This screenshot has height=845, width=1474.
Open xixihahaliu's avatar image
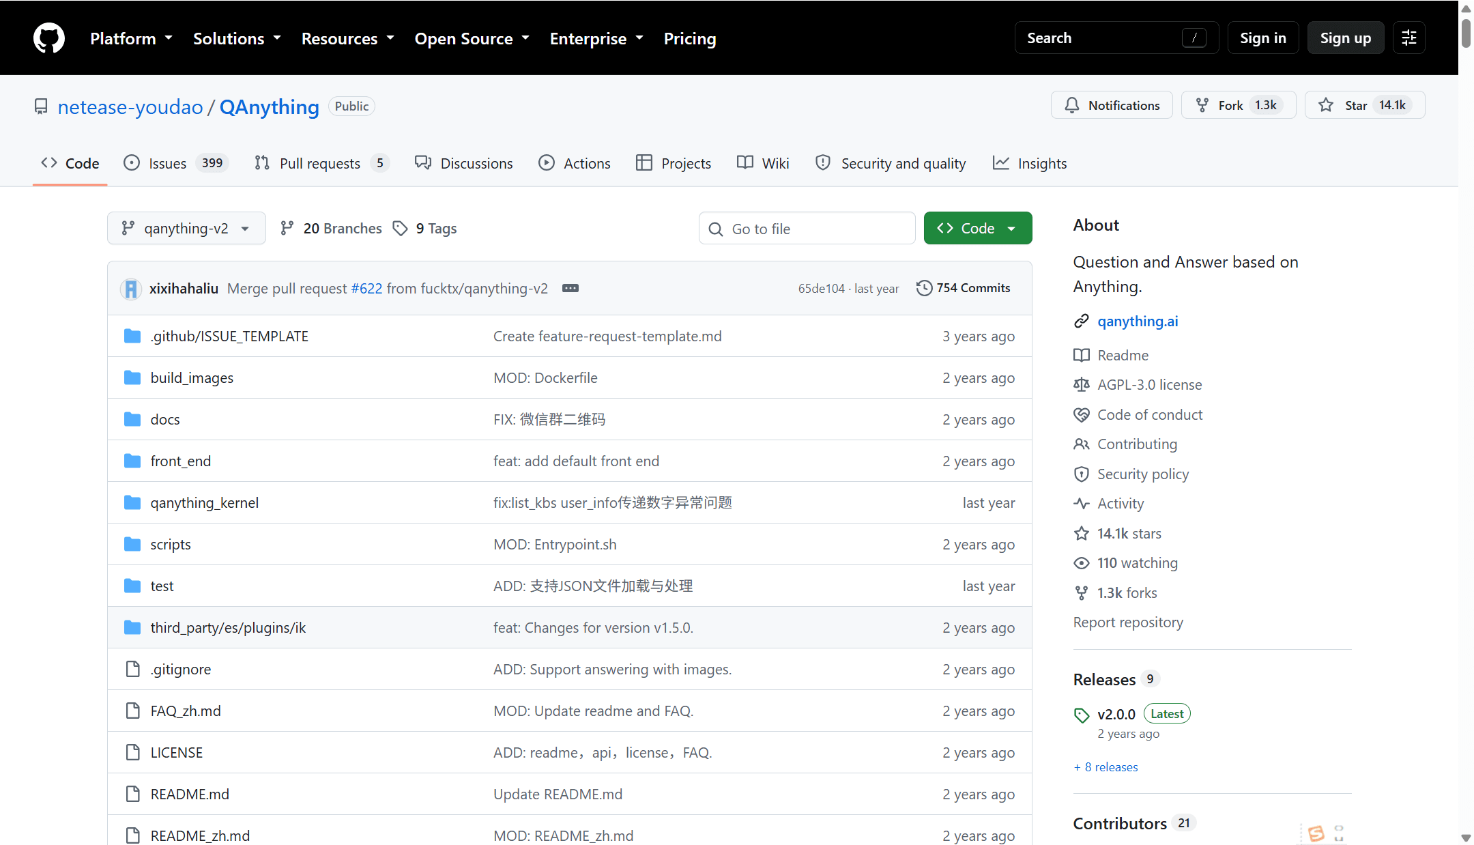[x=131, y=289]
